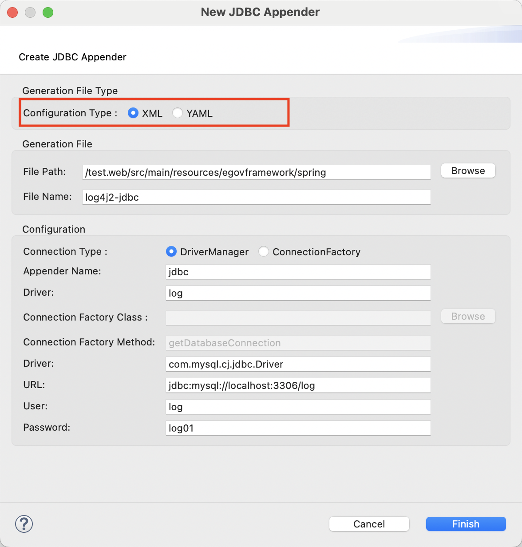
Task: Click Browse next to File Path
Action: point(468,171)
